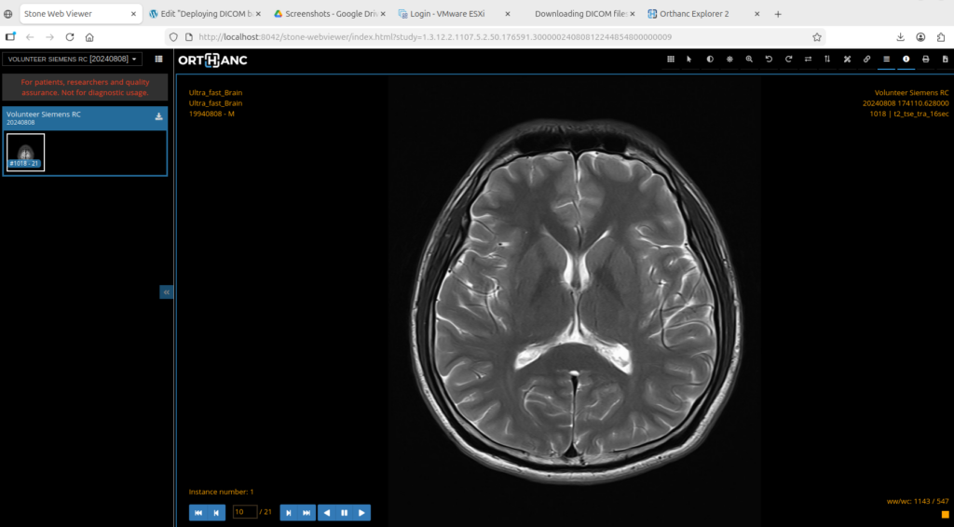Pause the cine playback
Viewport: 954px width, 527px height.
pyautogui.click(x=344, y=512)
